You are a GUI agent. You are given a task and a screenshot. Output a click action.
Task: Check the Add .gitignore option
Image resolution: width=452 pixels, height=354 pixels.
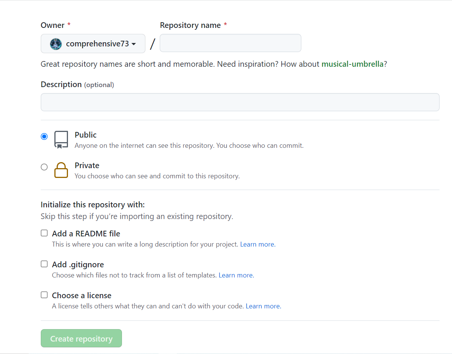(44, 264)
